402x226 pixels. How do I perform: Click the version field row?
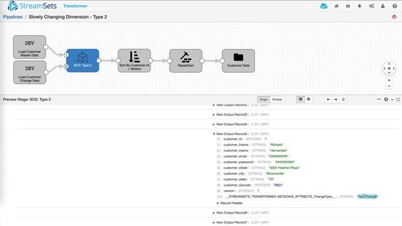(238, 191)
